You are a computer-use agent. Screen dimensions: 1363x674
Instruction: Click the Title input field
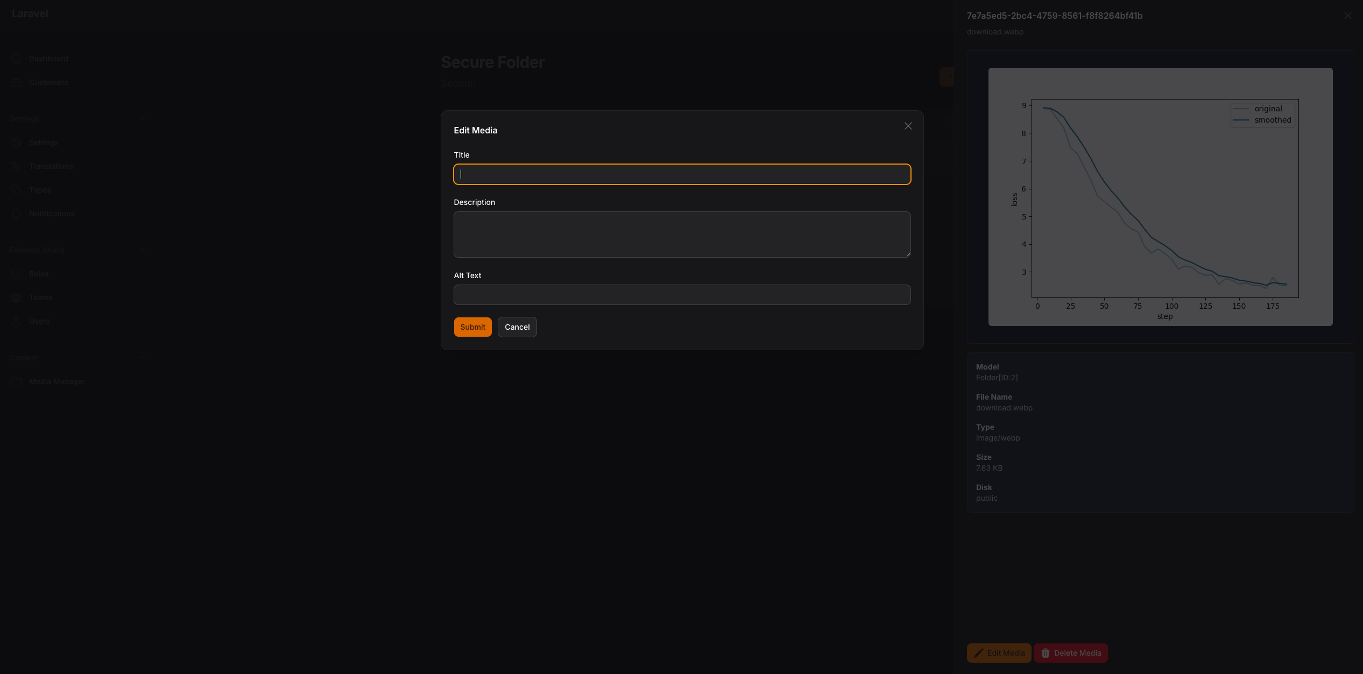coord(682,174)
